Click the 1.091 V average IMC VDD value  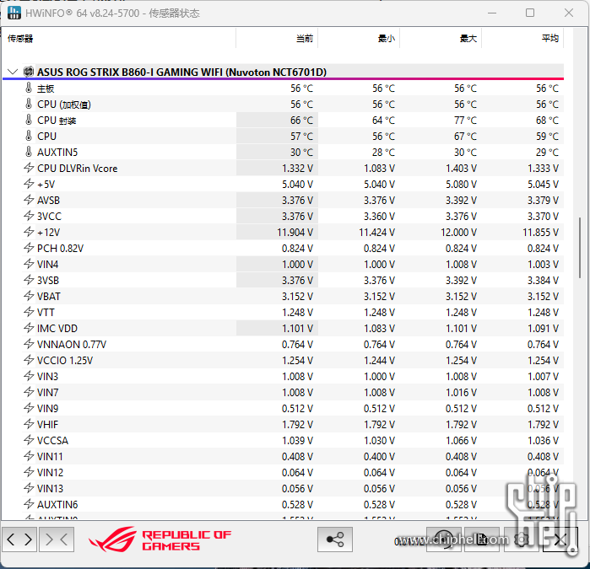pyautogui.click(x=543, y=329)
